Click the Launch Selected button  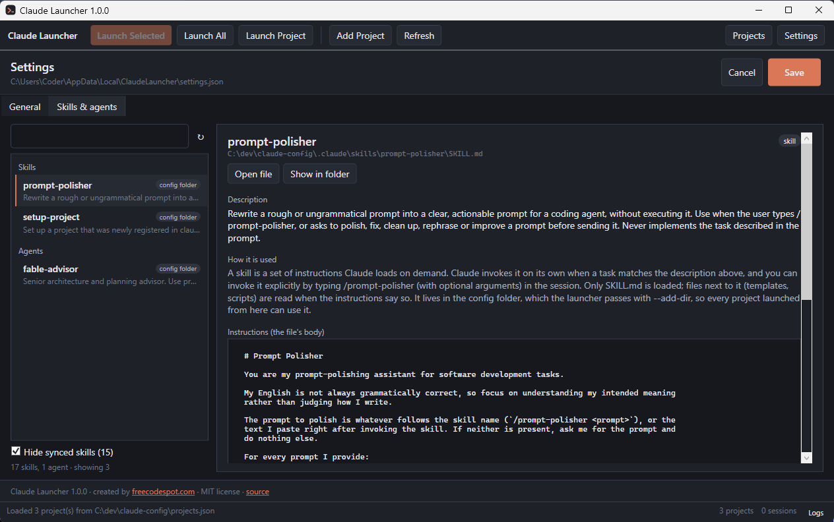click(x=131, y=36)
